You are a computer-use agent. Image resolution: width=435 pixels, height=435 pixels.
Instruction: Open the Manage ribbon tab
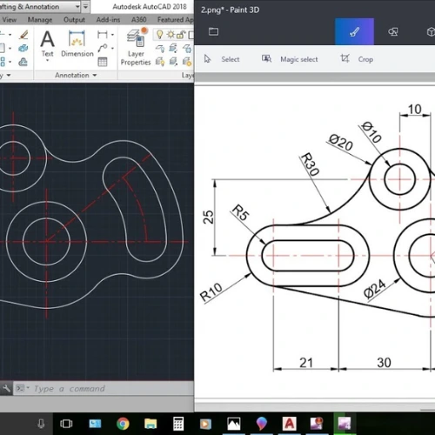[x=40, y=20]
